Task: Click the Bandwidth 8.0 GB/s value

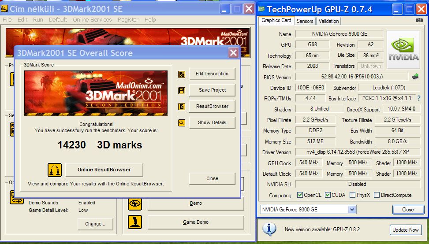Action: pos(397,141)
